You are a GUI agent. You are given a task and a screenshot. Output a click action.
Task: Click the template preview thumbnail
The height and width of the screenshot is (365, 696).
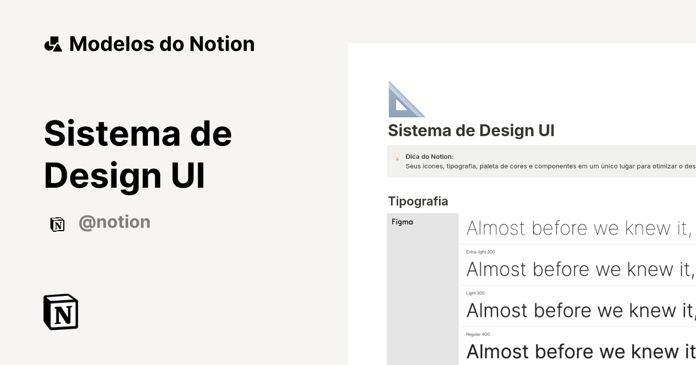tap(522, 203)
